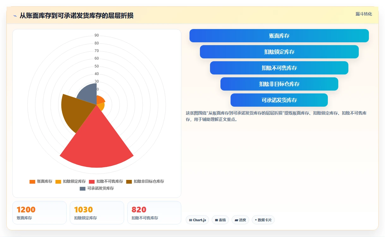Image resolution: width=385 pixels, height=237 pixels.
Task: Toggle brown 扣除非目标仓库存 legend swatch
Action: 129,181
